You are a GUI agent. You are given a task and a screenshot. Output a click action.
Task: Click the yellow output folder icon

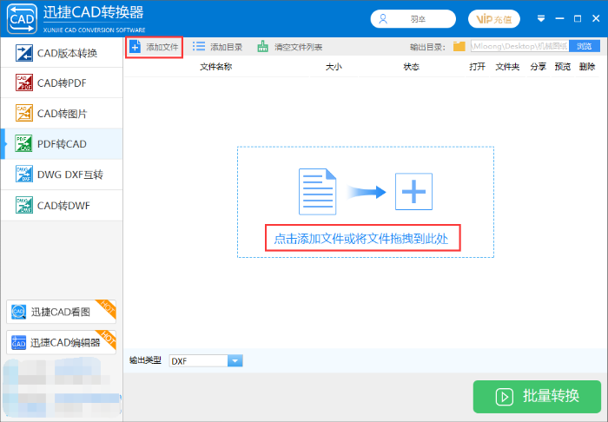click(459, 47)
